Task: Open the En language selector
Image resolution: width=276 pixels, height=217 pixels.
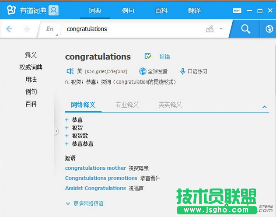Action: coord(50,29)
